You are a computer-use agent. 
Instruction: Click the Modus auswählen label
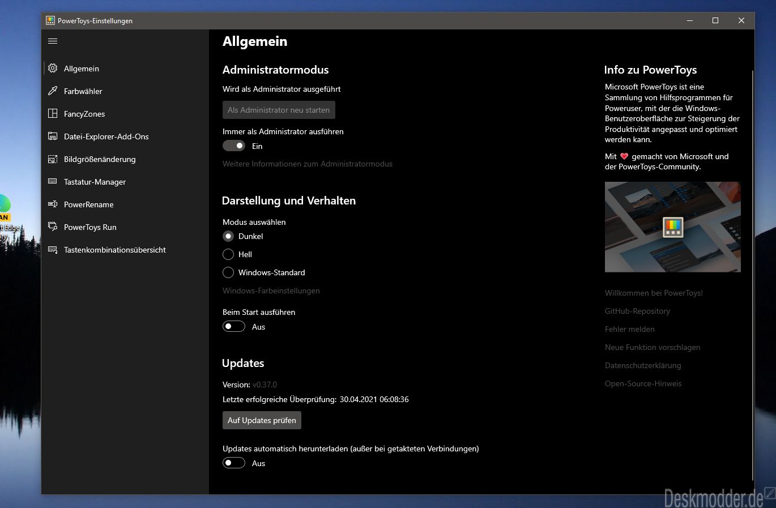click(254, 222)
